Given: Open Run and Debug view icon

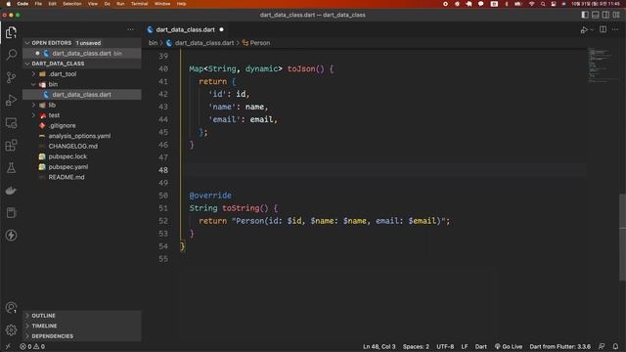Looking at the screenshot, I should [x=11, y=100].
